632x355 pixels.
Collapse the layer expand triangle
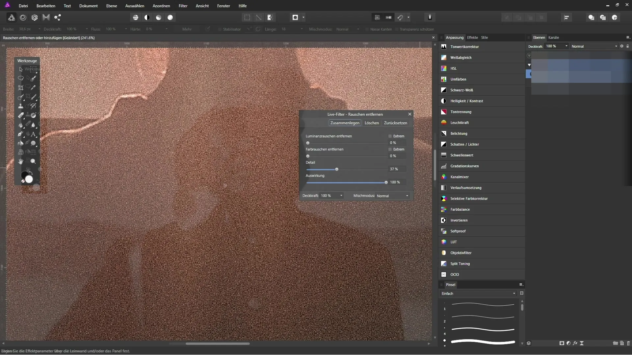coord(529,65)
